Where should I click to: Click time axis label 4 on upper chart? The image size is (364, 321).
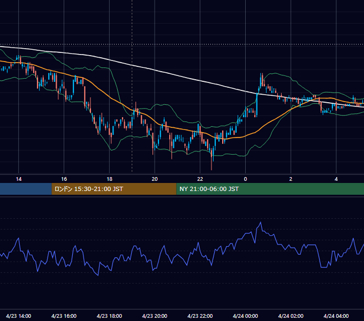pos(336,179)
